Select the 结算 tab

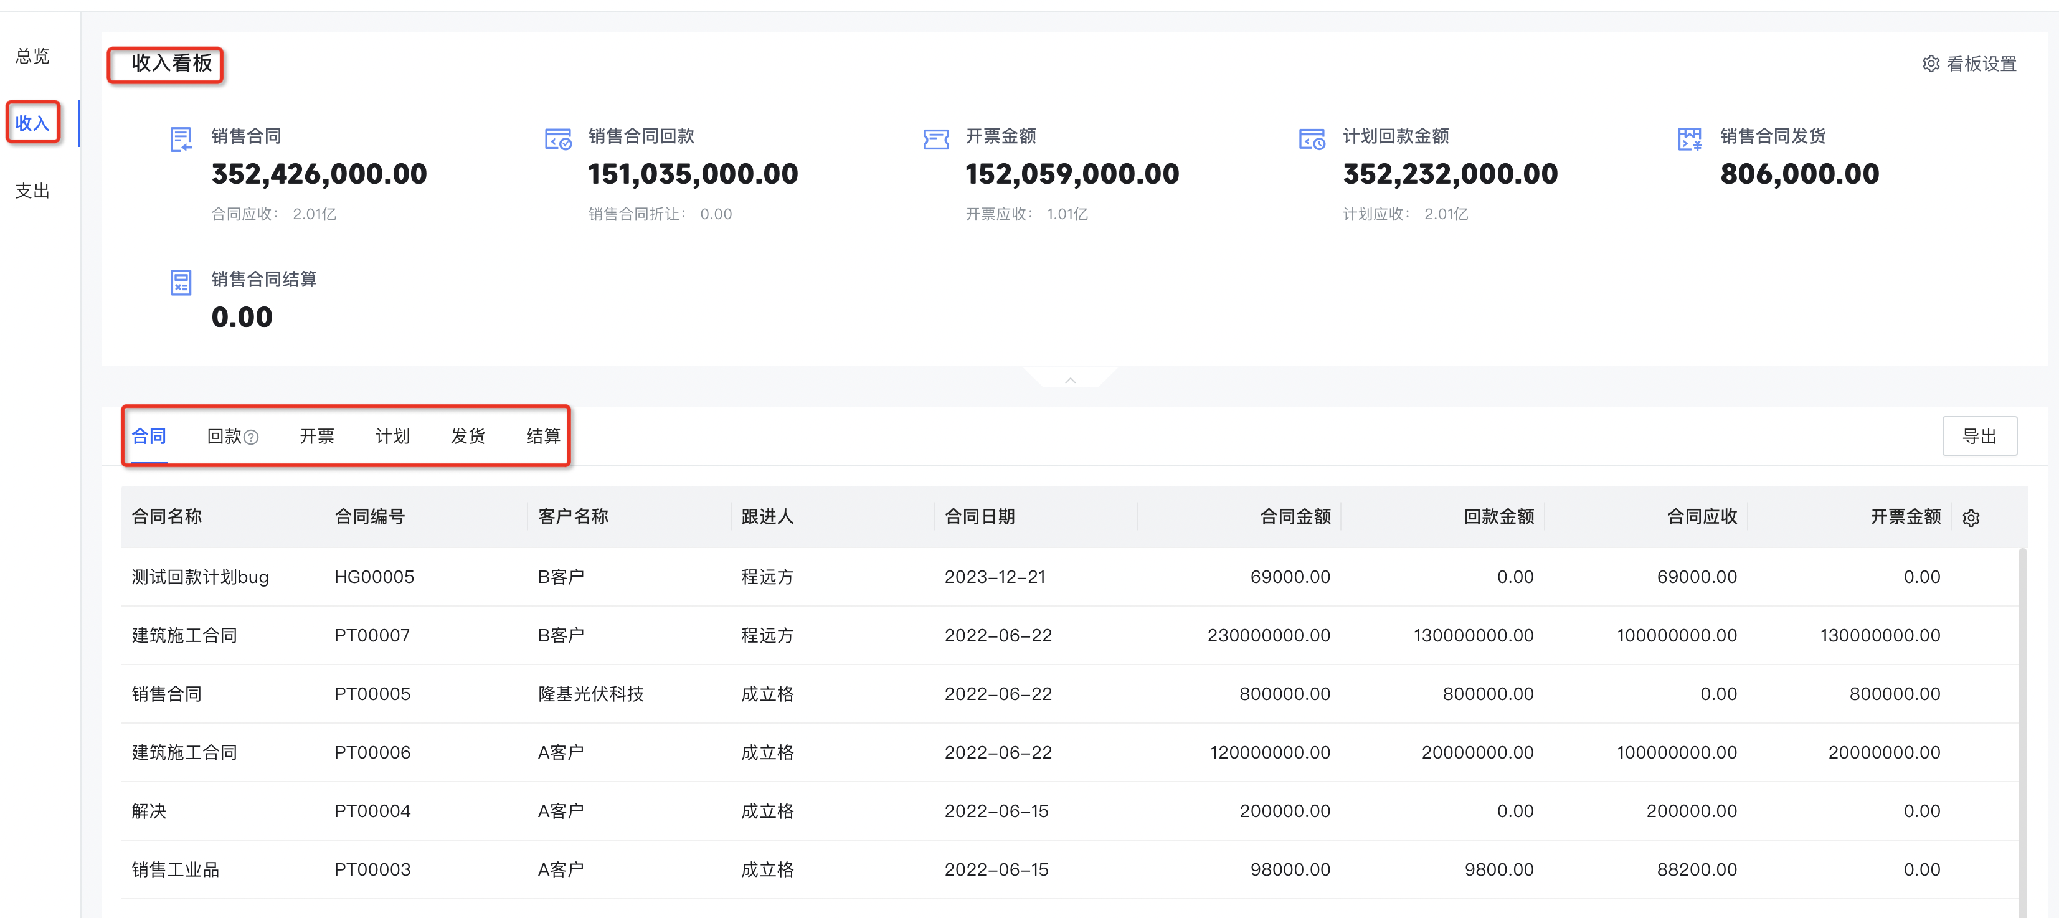pos(542,436)
